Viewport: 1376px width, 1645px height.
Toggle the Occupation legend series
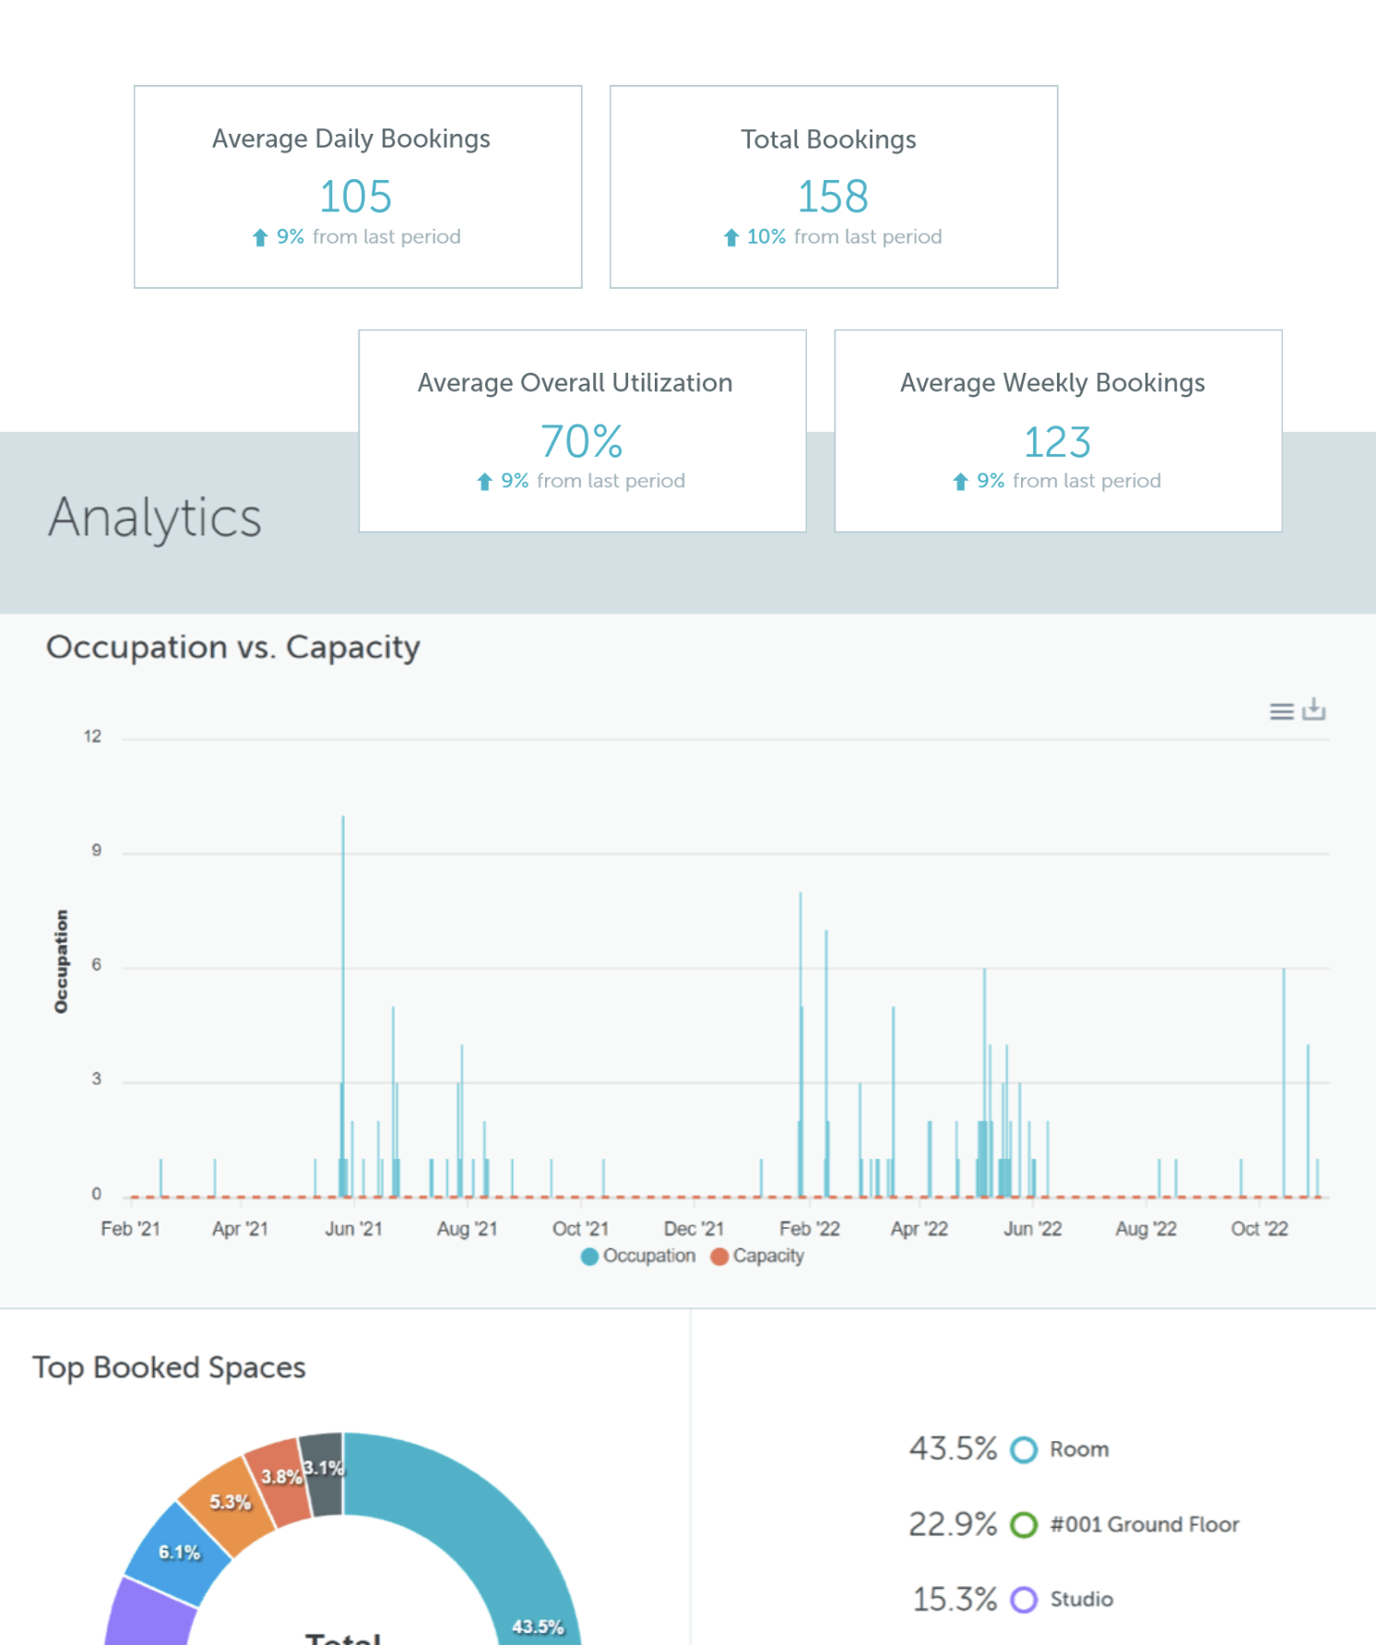click(x=638, y=1256)
